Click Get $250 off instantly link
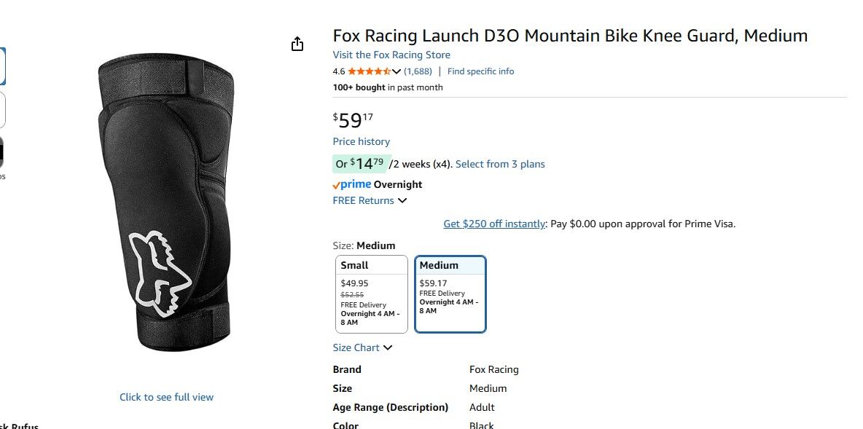The height and width of the screenshot is (429, 863). (x=494, y=224)
